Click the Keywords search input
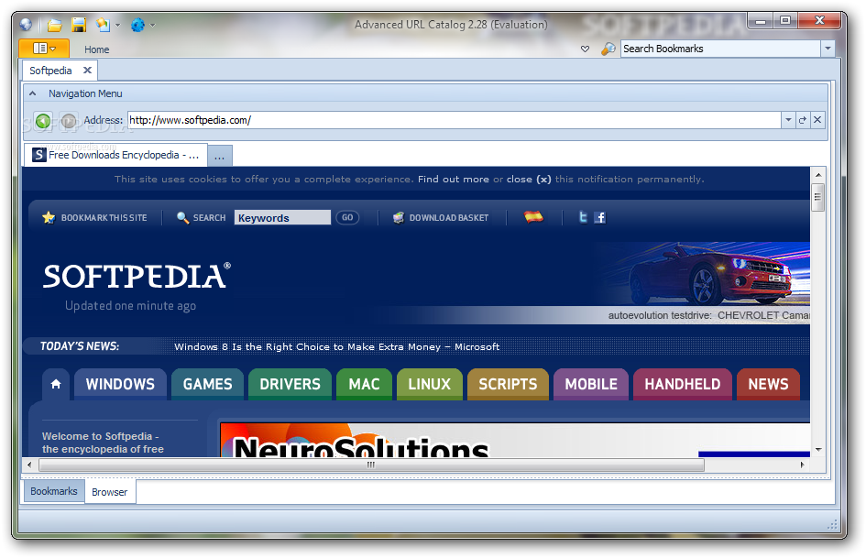 (x=282, y=218)
